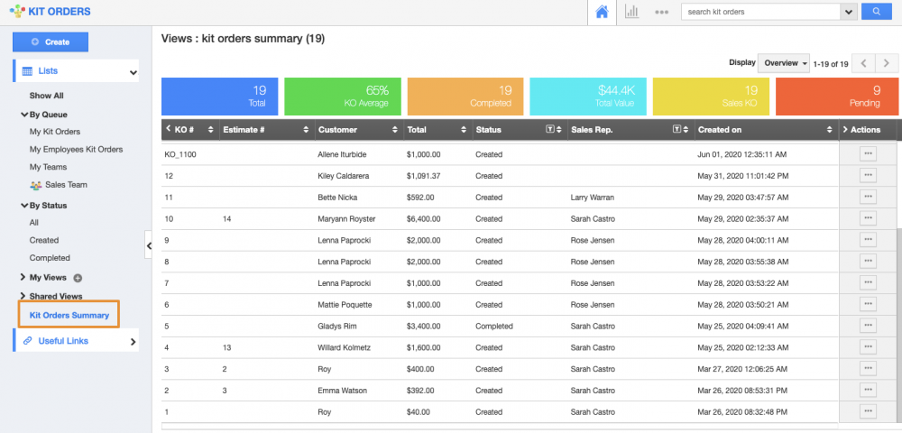Select Kit Orders Summary shared view
This screenshot has width=902, height=433.
(x=69, y=315)
